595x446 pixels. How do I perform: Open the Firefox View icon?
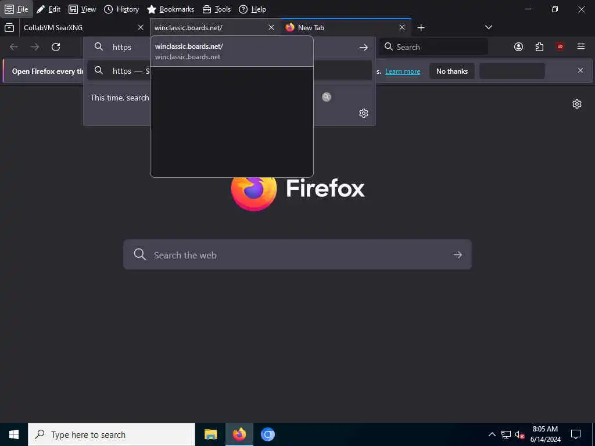coord(9,27)
